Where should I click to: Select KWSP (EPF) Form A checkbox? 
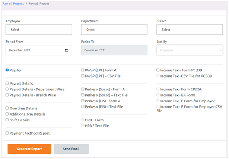83,70
